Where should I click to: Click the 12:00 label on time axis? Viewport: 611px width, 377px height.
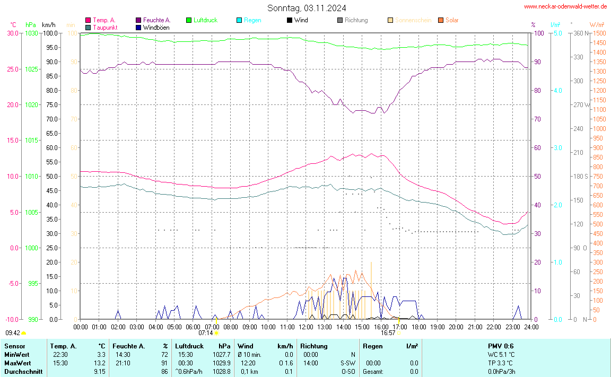click(306, 326)
